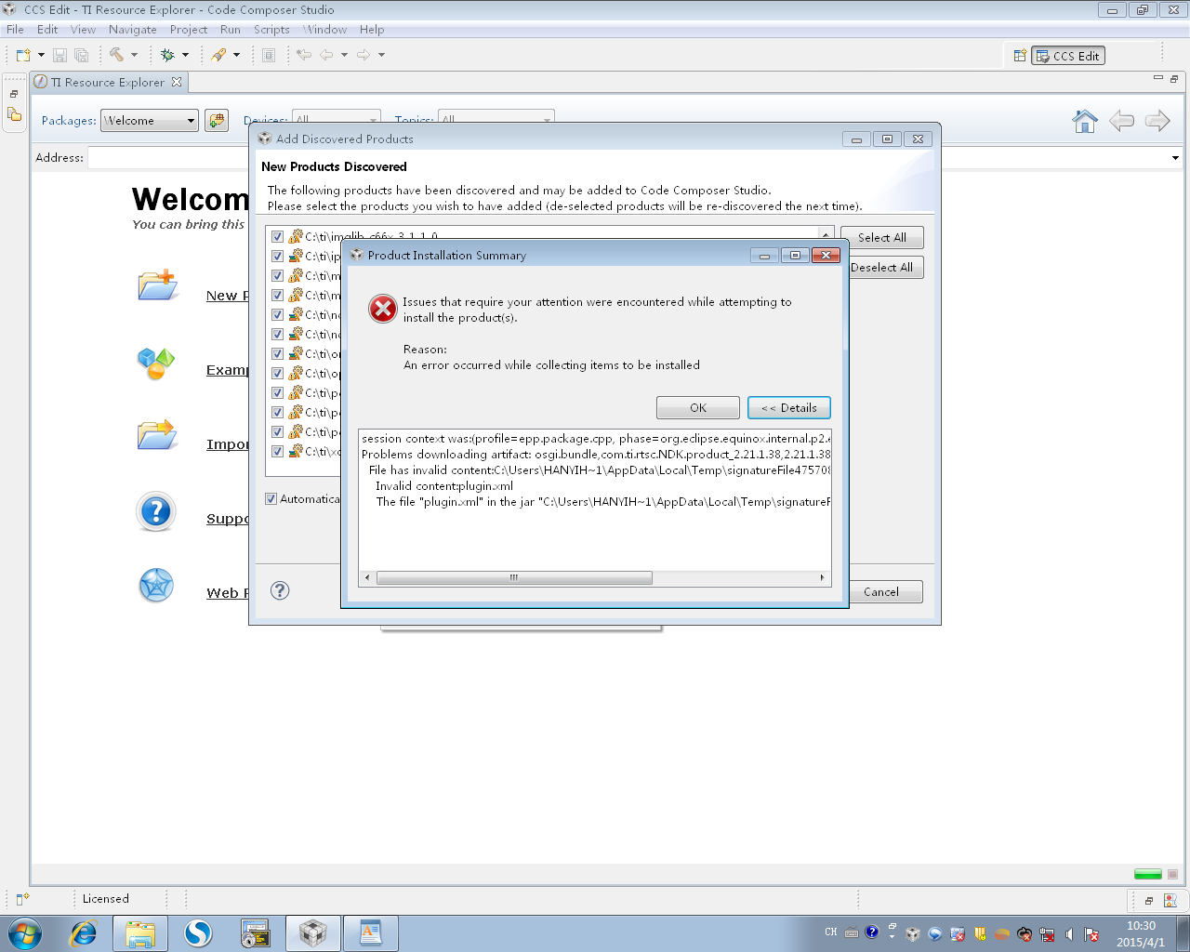Open the Back history dropdown arrow
The height and width of the screenshot is (952, 1190).
pos(344,55)
